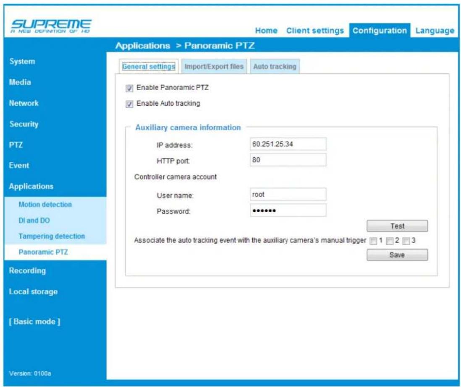Click the User name field

(x=288, y=195)
